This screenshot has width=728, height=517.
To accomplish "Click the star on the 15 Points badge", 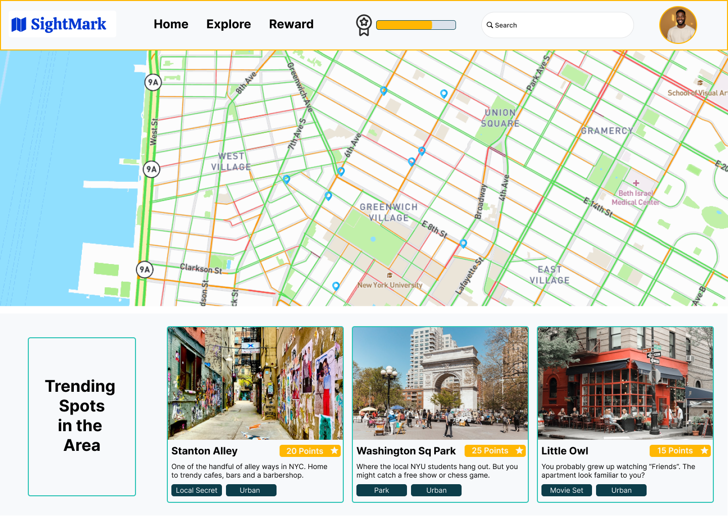I will click(704, 450).
